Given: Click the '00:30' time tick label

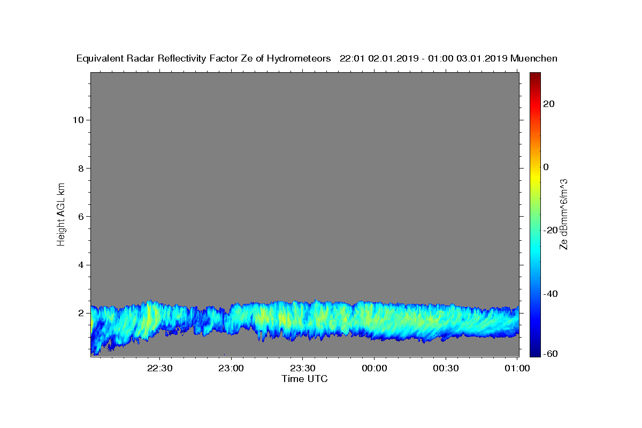Looking at the screenshot, I should [445, 369].
